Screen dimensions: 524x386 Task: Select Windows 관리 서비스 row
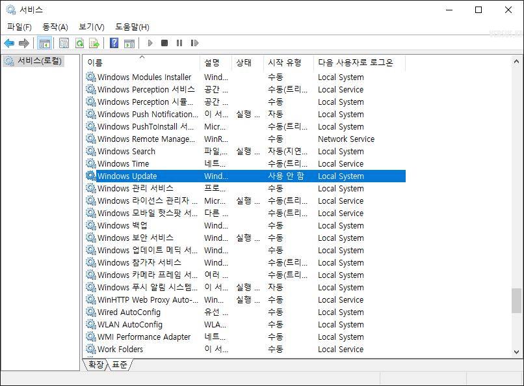(x=245, y=188)
